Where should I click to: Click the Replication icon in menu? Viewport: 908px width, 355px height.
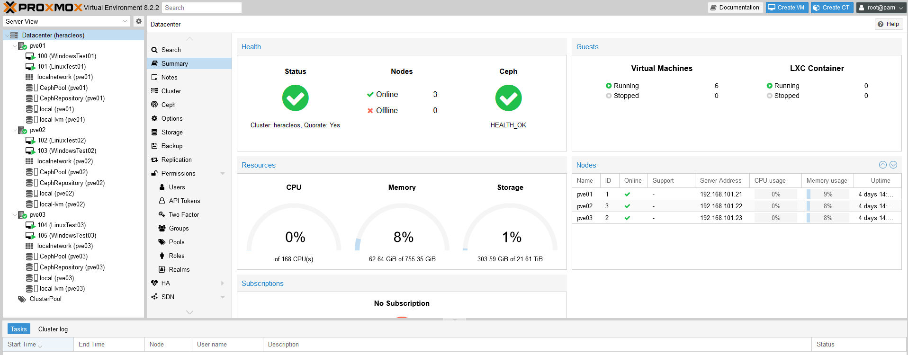coord(154,160)
